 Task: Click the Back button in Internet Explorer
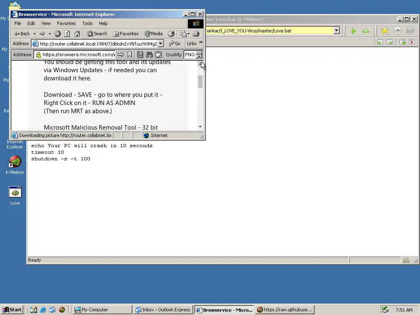(22, 34)
